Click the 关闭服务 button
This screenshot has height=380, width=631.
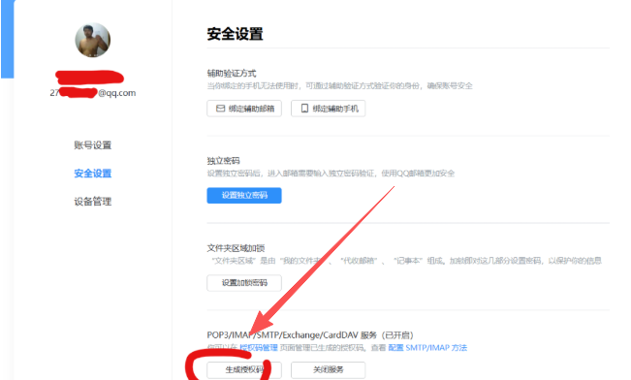point(328,369)
